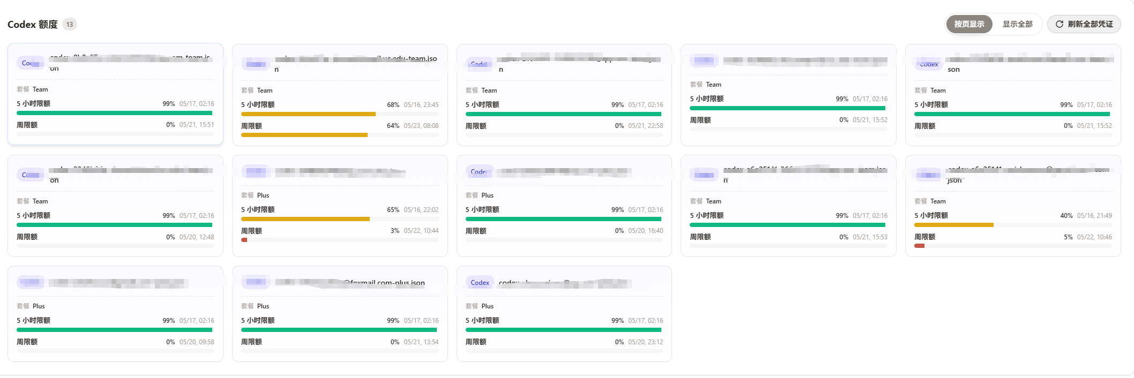Click the yellow 64% weekly limit bar

coord(304,135)
